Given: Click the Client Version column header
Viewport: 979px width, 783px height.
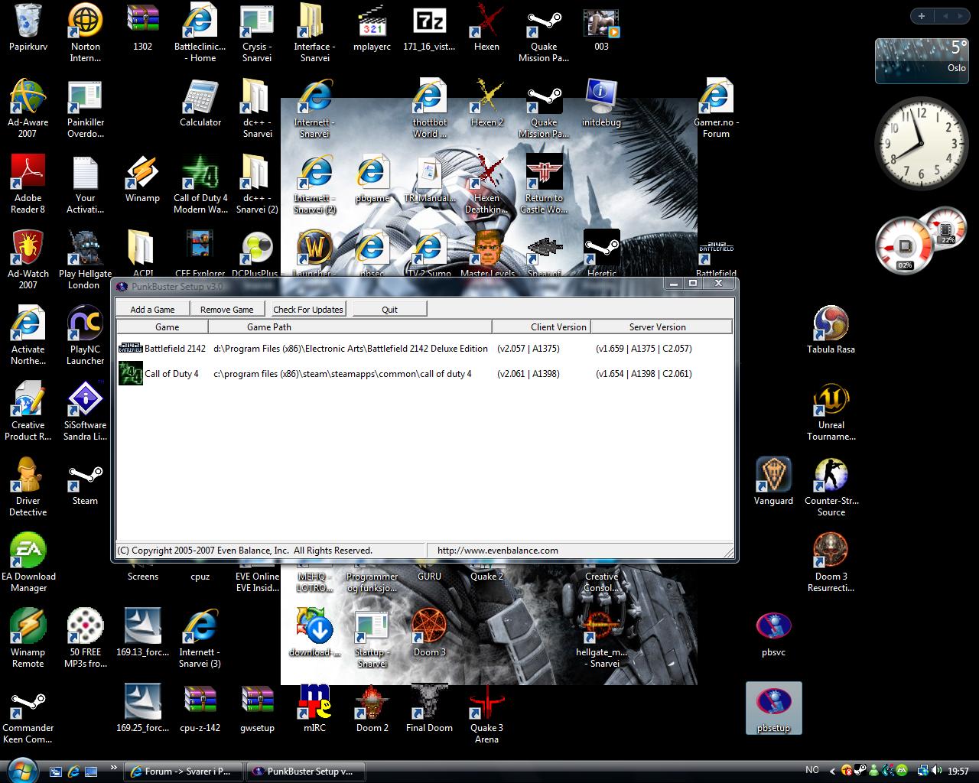Looking at the screenshot, I should coord(542,327).
